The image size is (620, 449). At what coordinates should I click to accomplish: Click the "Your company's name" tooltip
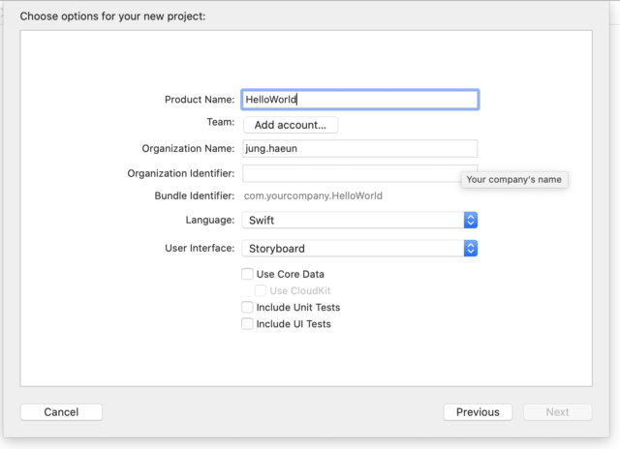pos(514,180)
